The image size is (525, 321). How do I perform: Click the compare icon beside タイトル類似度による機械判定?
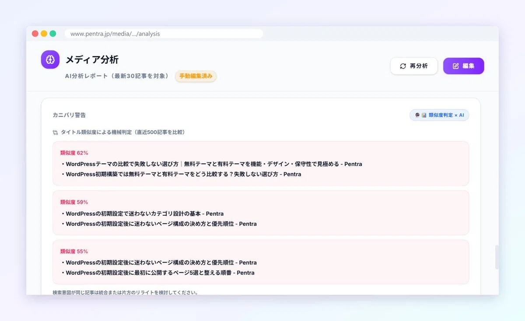55,132
